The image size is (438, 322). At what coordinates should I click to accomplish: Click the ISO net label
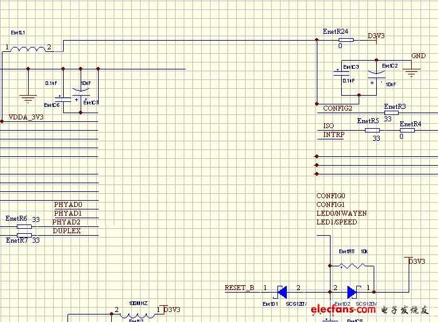click(x=329, y=126)
